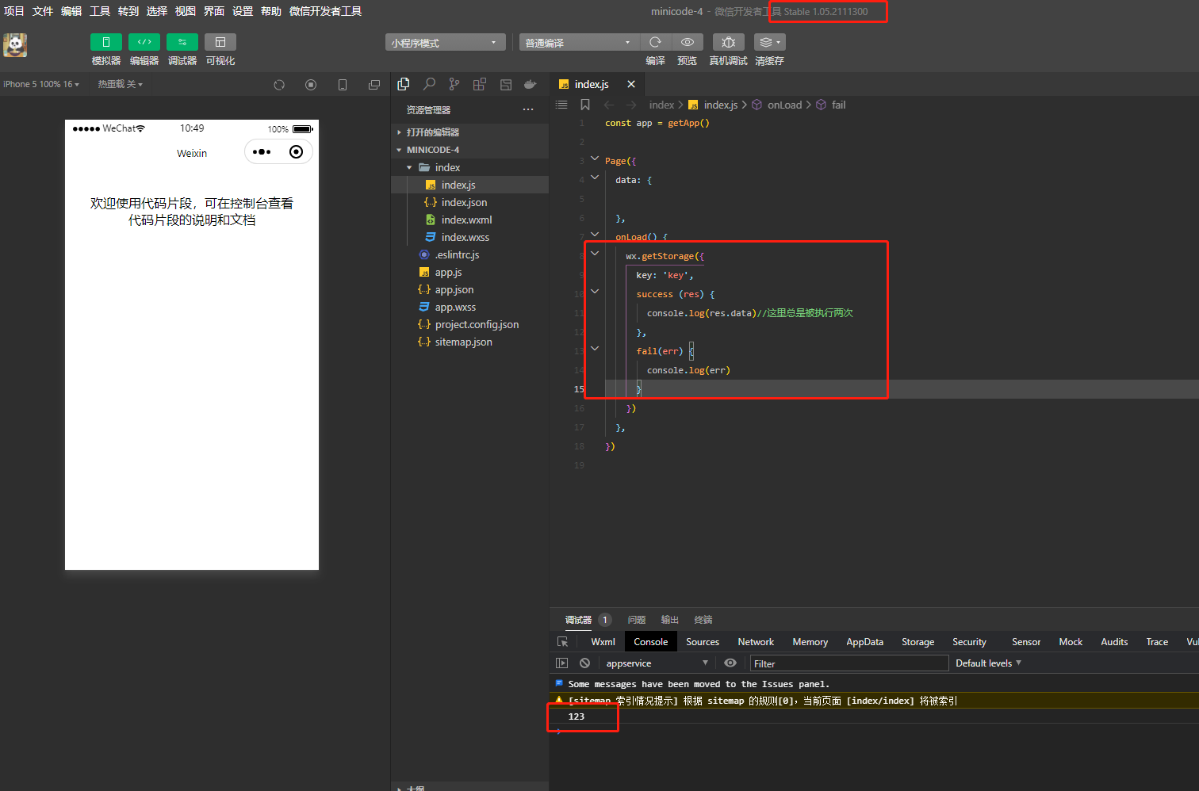Open the 设置 menu
This screenshot has width=1199, height=791.
point(243,11)
